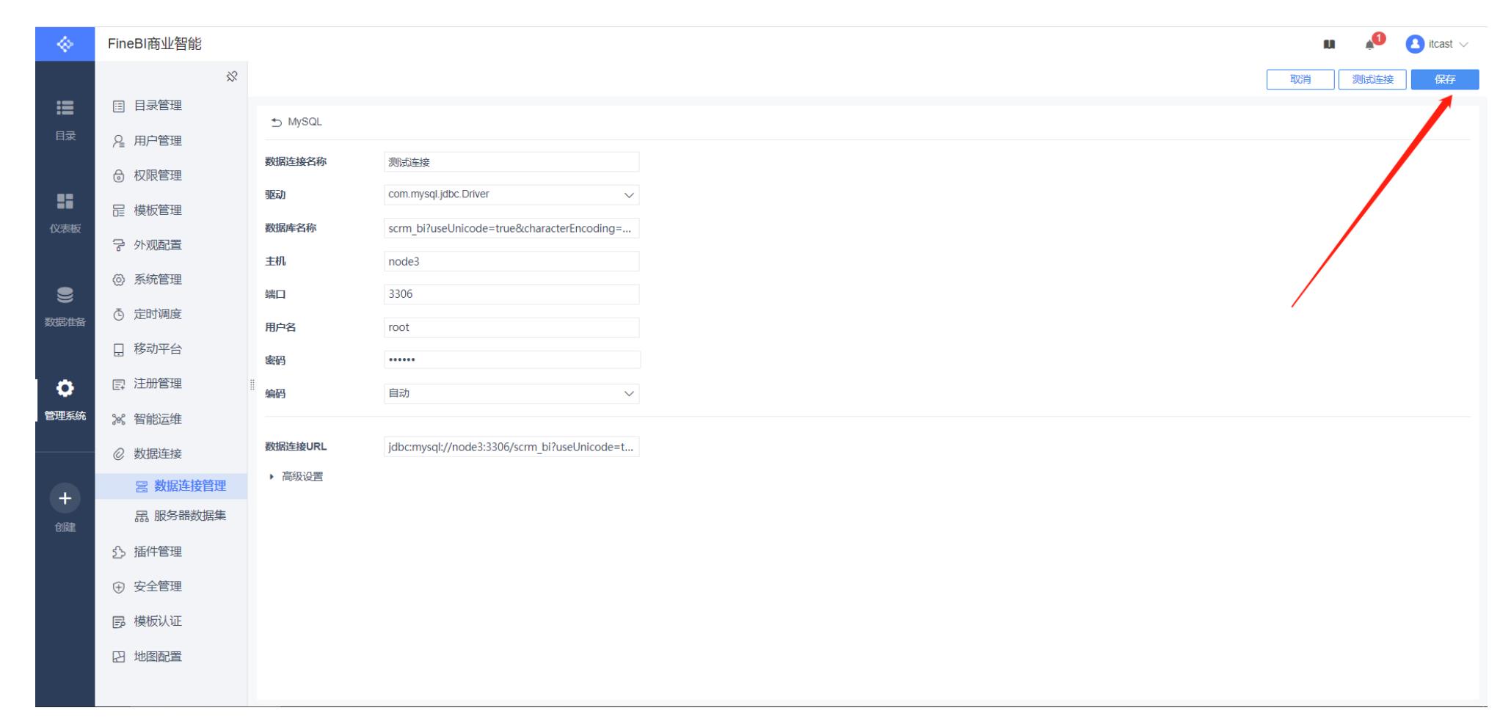Collapse the 数据连接 menu group
Screen dimensions: 1500x727
(171, 454)
